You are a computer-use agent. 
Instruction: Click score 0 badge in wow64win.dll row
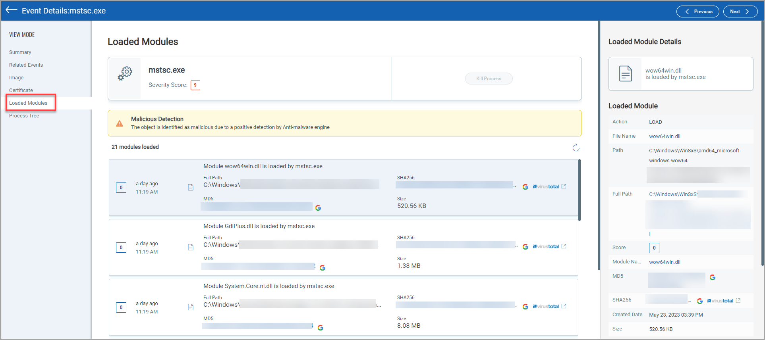point(121,188)
